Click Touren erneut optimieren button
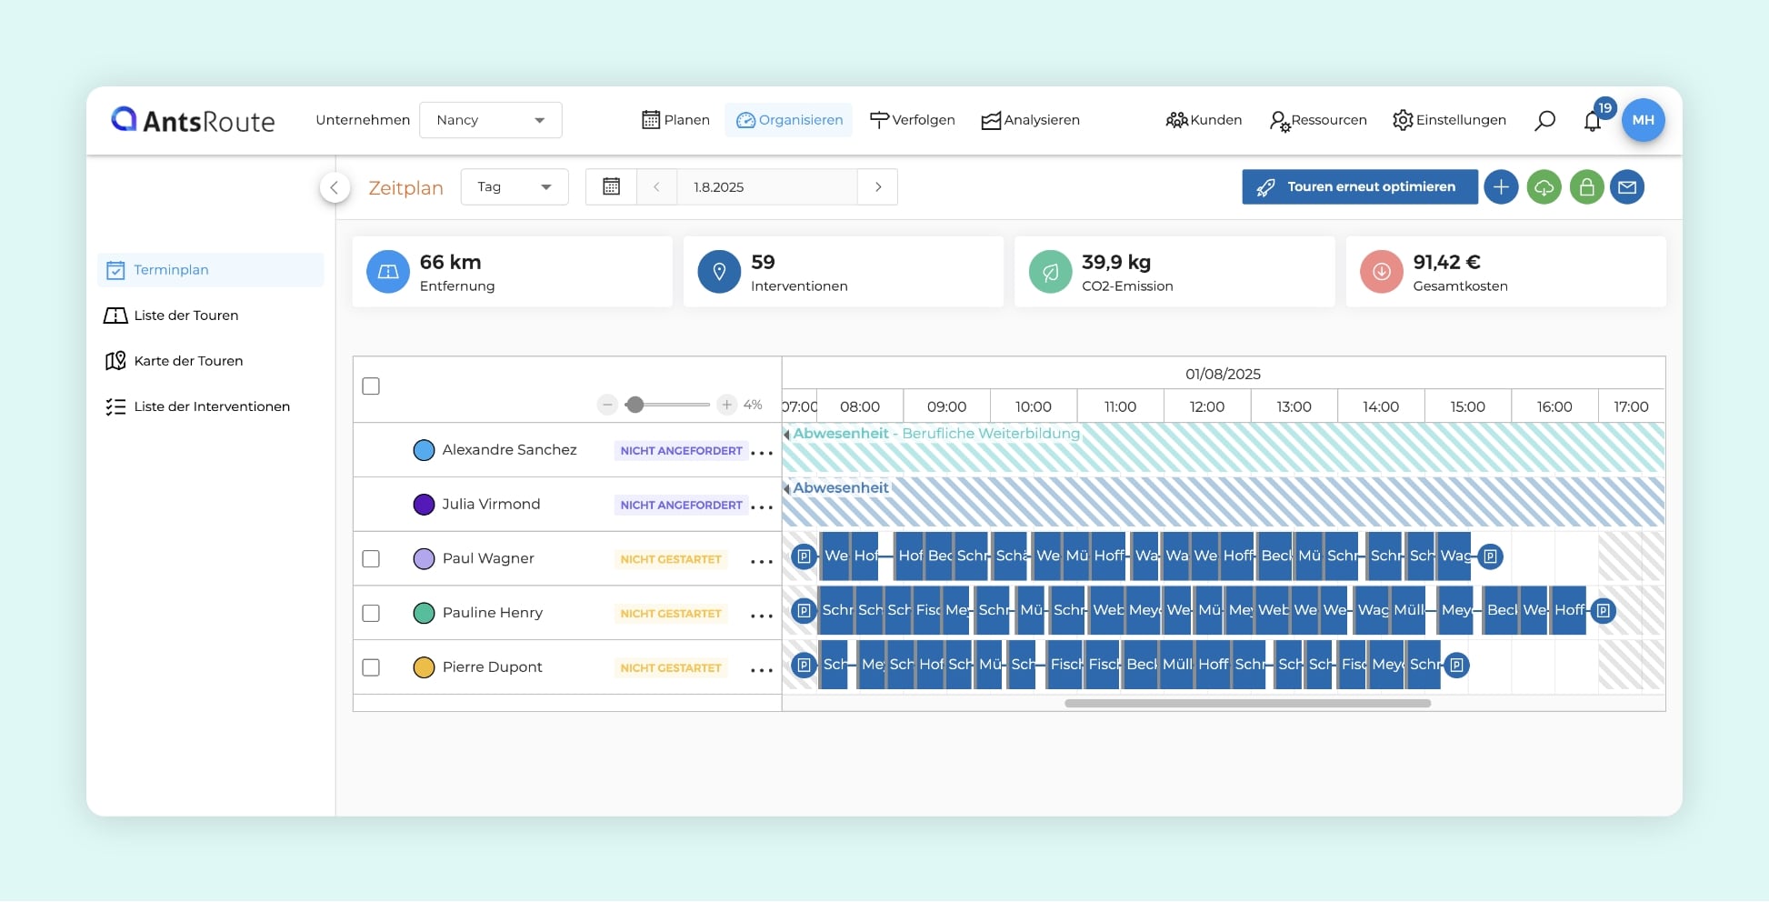The width and height of the screenshot is (1769, 902). pyautogui.click(x=1359, y=187)
